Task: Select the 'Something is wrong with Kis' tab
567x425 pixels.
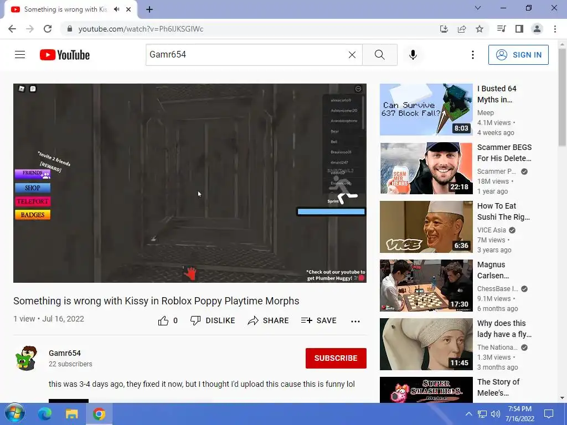Action: [x=65, y=9]
